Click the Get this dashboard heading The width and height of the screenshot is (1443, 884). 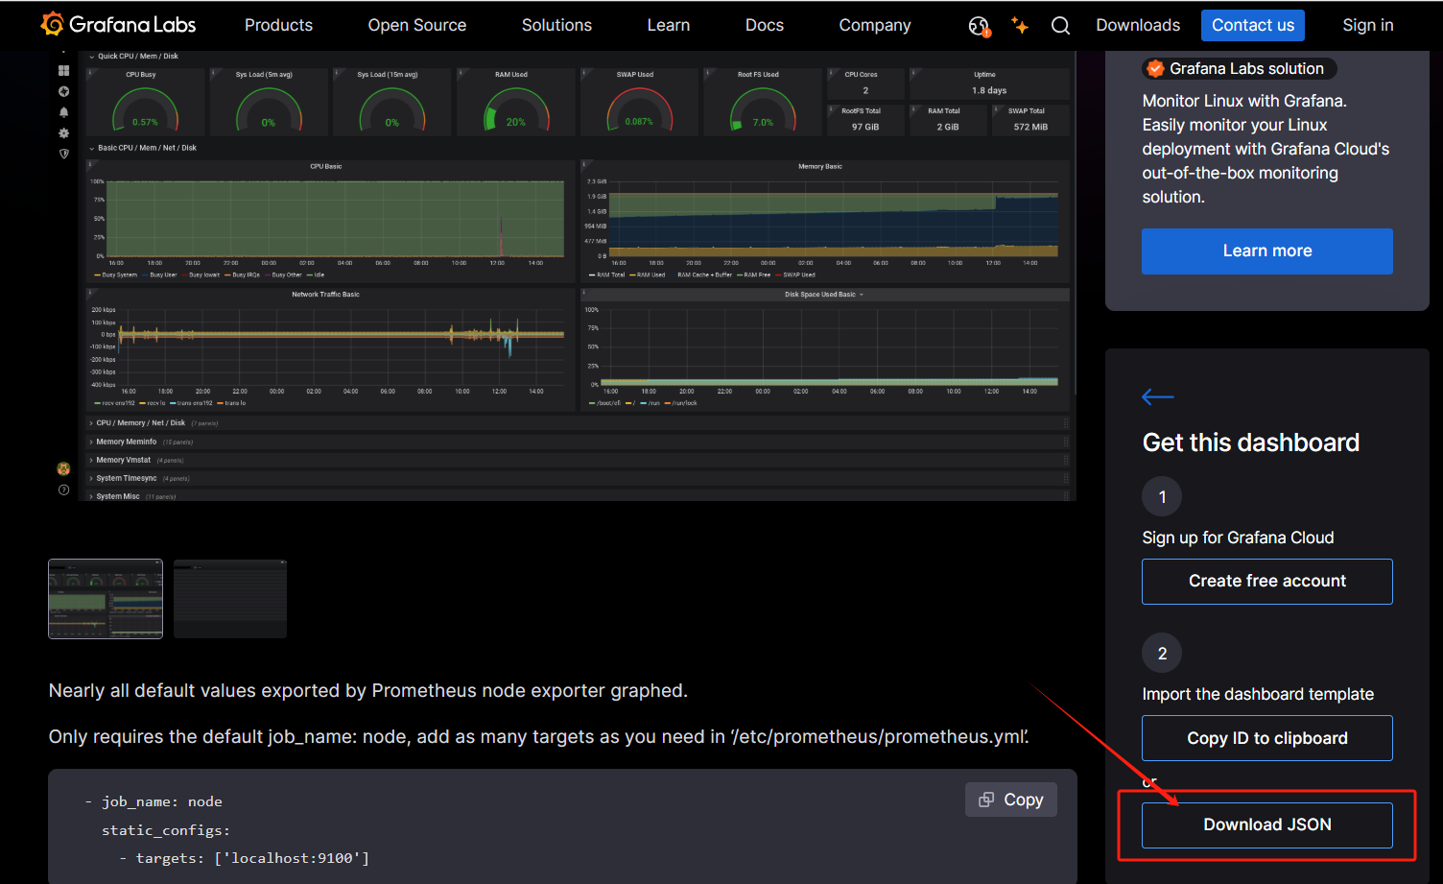click(x=1251, y=442)
